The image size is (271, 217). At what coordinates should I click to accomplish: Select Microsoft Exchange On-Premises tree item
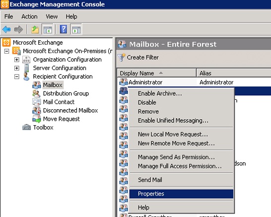tap(68, 51)
